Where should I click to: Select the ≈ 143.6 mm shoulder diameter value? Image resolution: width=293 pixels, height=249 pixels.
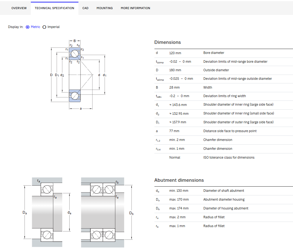(x=178, y=105)
